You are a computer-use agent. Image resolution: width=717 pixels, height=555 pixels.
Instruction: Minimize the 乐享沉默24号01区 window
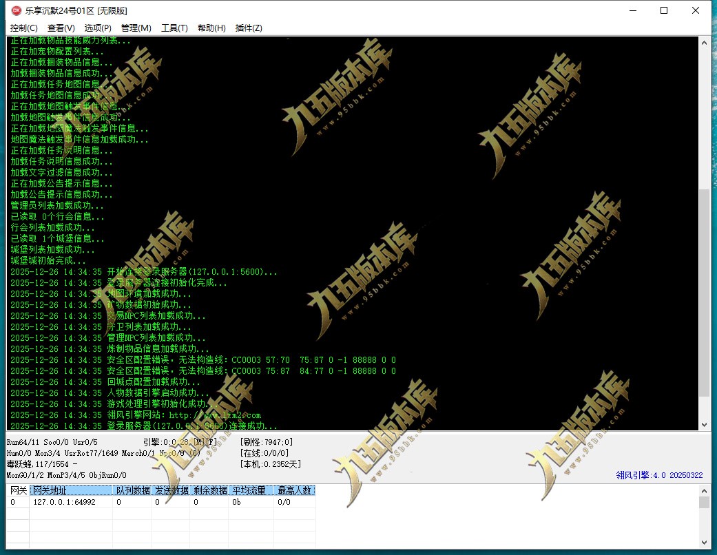pos(633,10)
